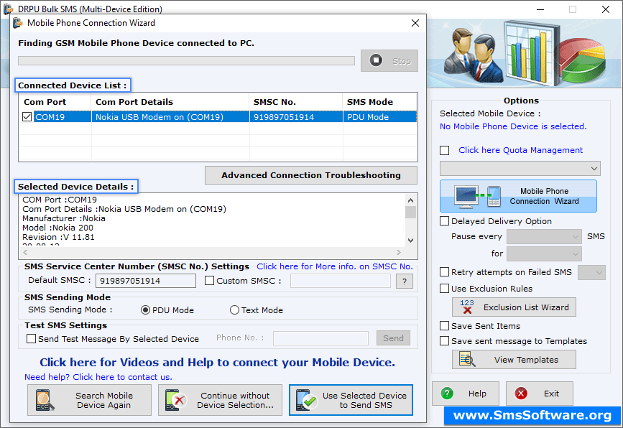Open the Pause every SMS dropdown
Viewport: 623px width, 428px height.
pyautogui.click(x=545, y=237)
